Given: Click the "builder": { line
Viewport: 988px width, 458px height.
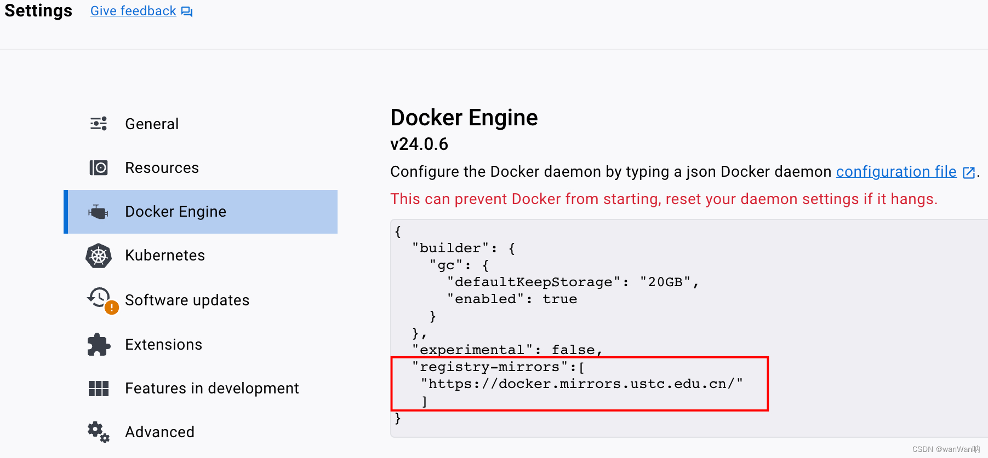Looking at the screenshot, I should (464, 248).
